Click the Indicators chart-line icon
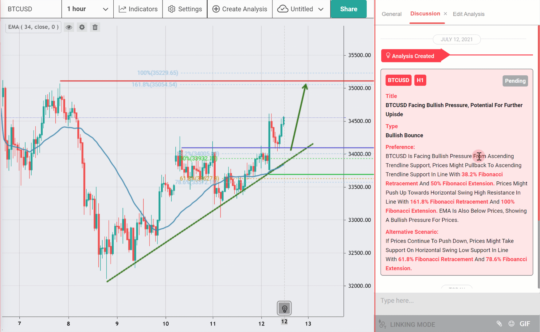 coord(123,9)
